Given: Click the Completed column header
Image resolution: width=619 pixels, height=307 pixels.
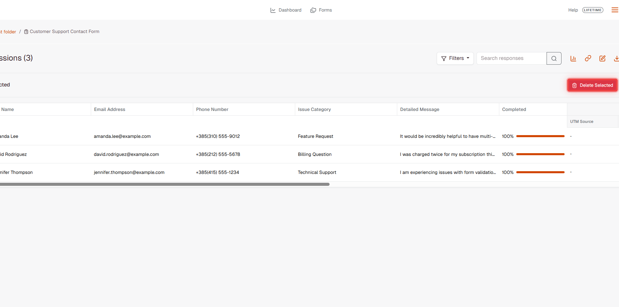Looking at the screenshot, I should tap(533, 109).
